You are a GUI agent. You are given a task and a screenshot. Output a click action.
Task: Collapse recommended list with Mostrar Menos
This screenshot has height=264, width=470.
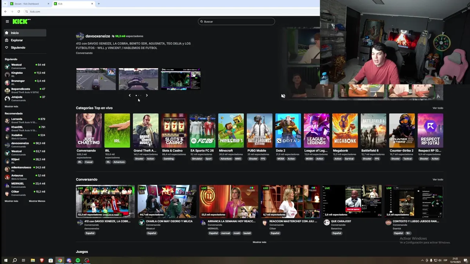coord(37,201)
